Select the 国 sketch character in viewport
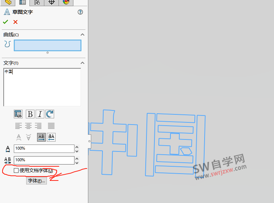Screen dimensions: 274x203 [x=175, y=145]
